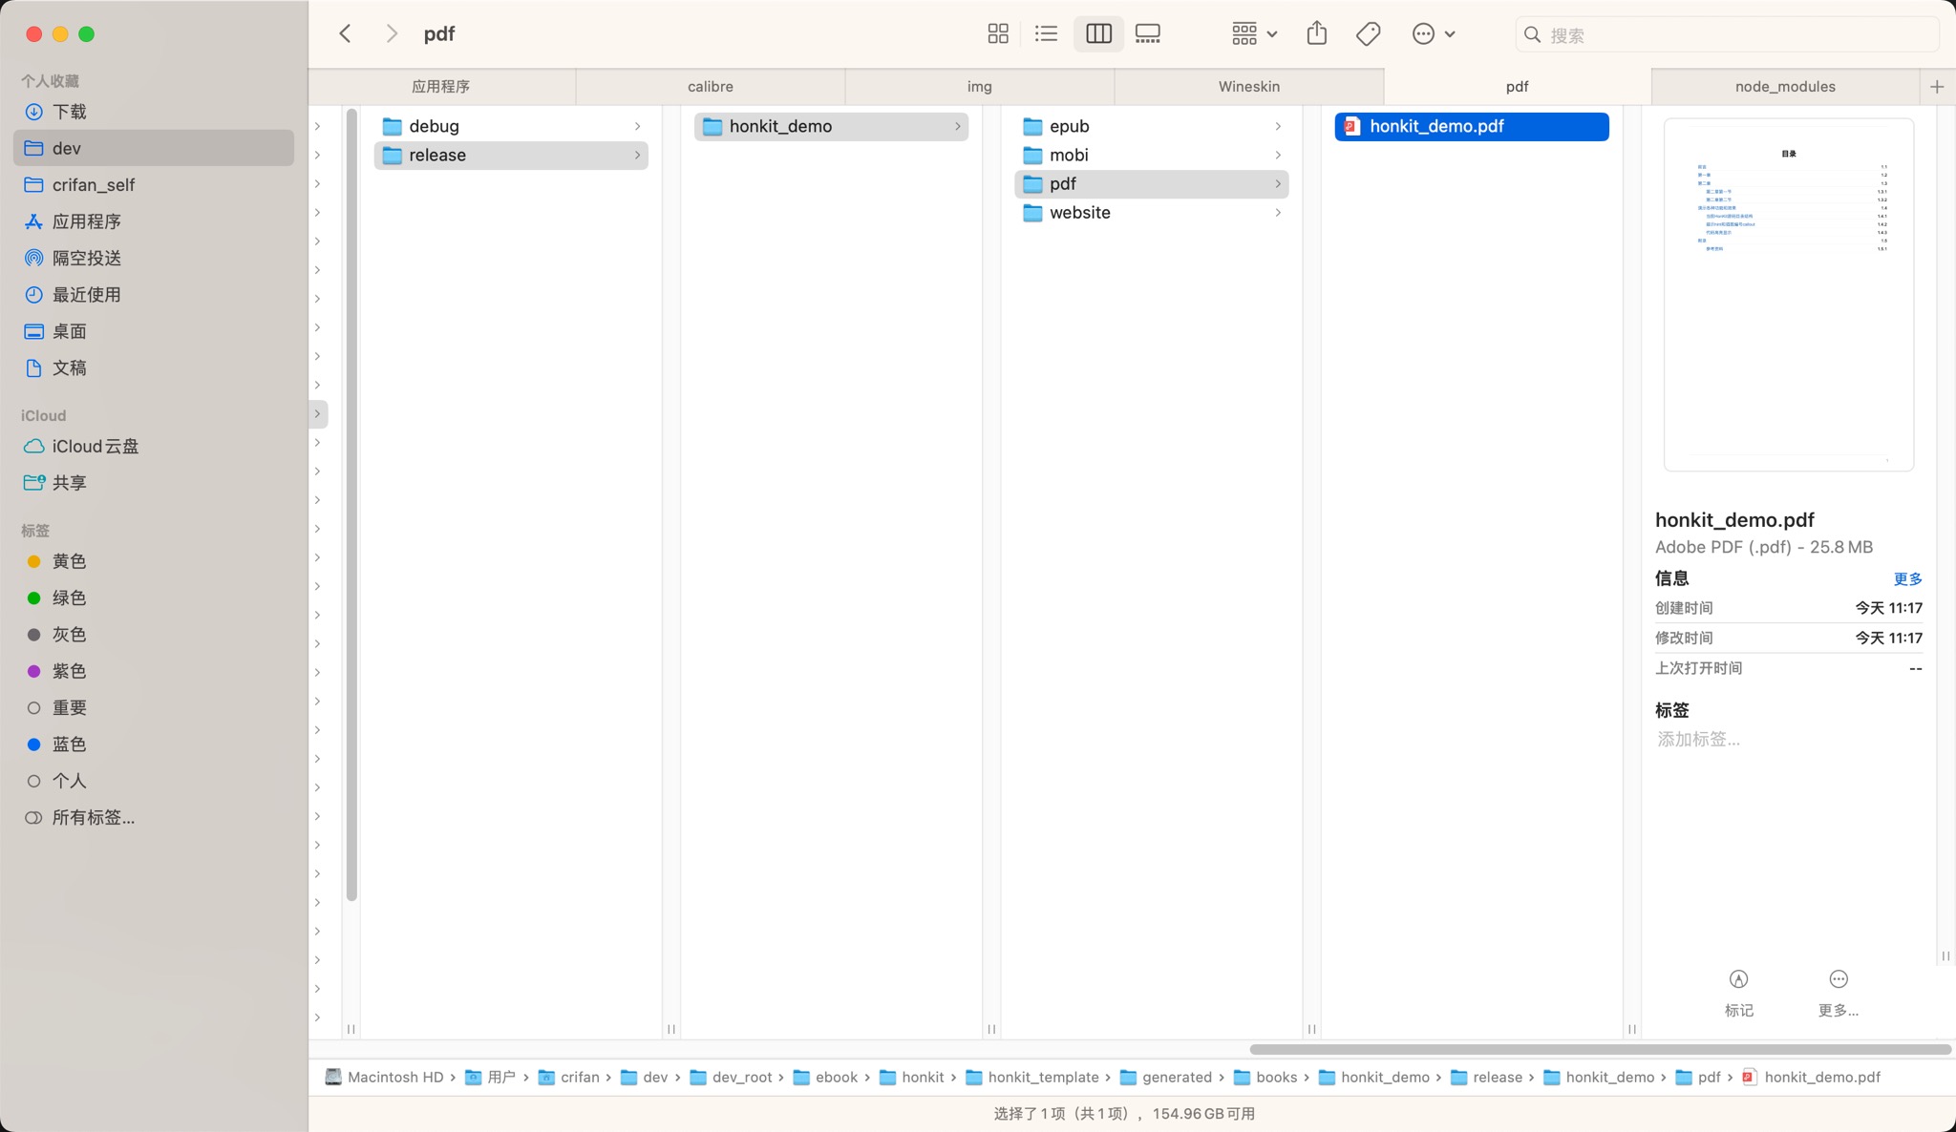Click the Share toolbar icon
The image size is (1956, 1132).
click(1317, 34)
